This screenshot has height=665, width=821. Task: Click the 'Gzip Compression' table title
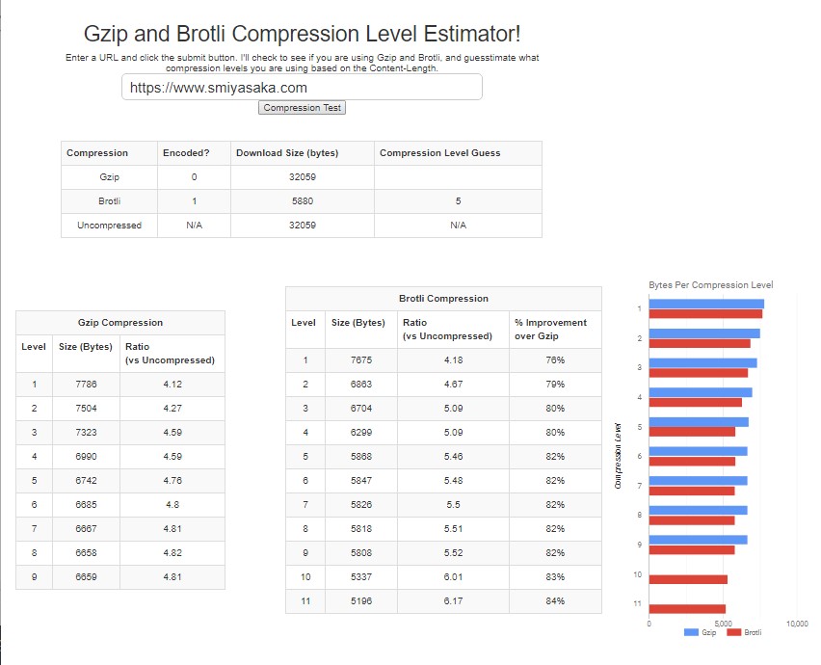(120, 323)
